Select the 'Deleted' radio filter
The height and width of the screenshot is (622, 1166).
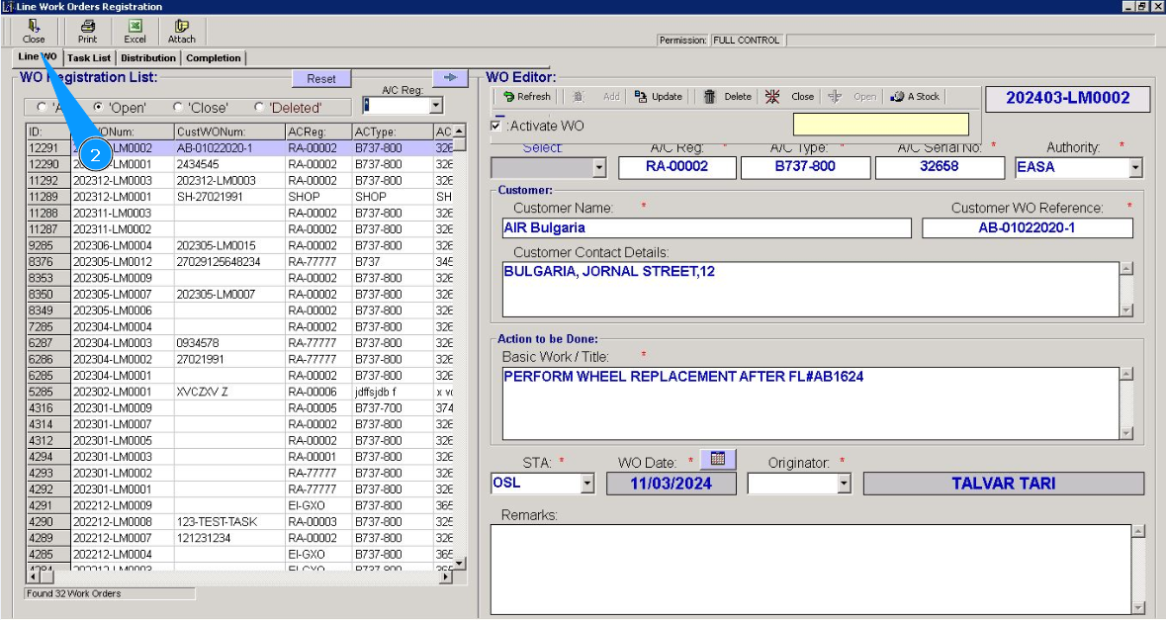tap(259, 108)
